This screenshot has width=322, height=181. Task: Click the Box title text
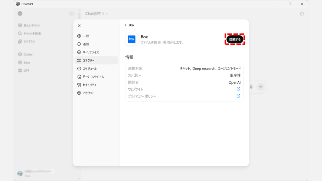(x=144, y=37)
